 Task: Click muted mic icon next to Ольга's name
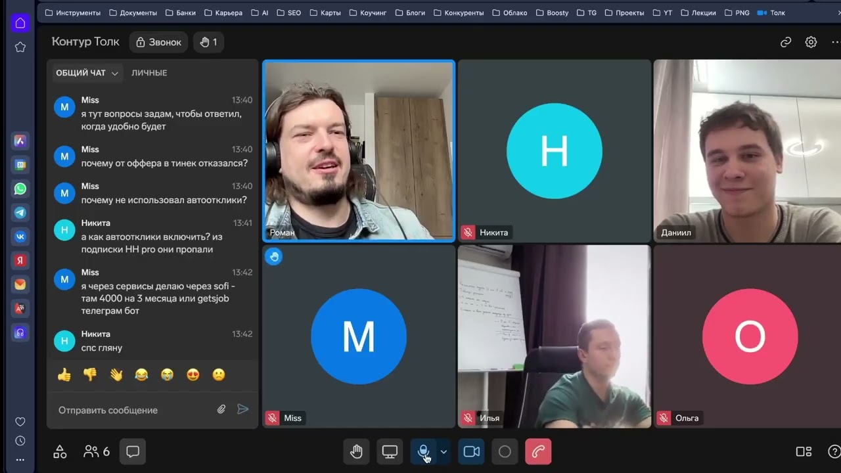point(664,418)
